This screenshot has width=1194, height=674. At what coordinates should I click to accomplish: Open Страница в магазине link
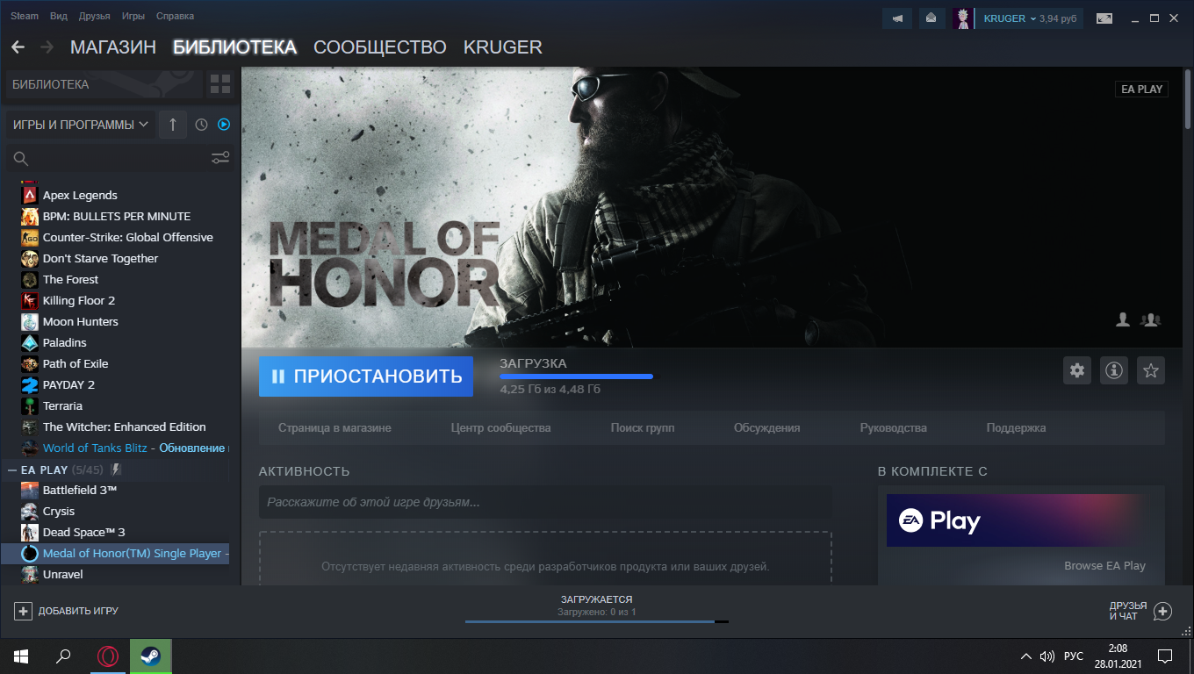coord(334,428)
